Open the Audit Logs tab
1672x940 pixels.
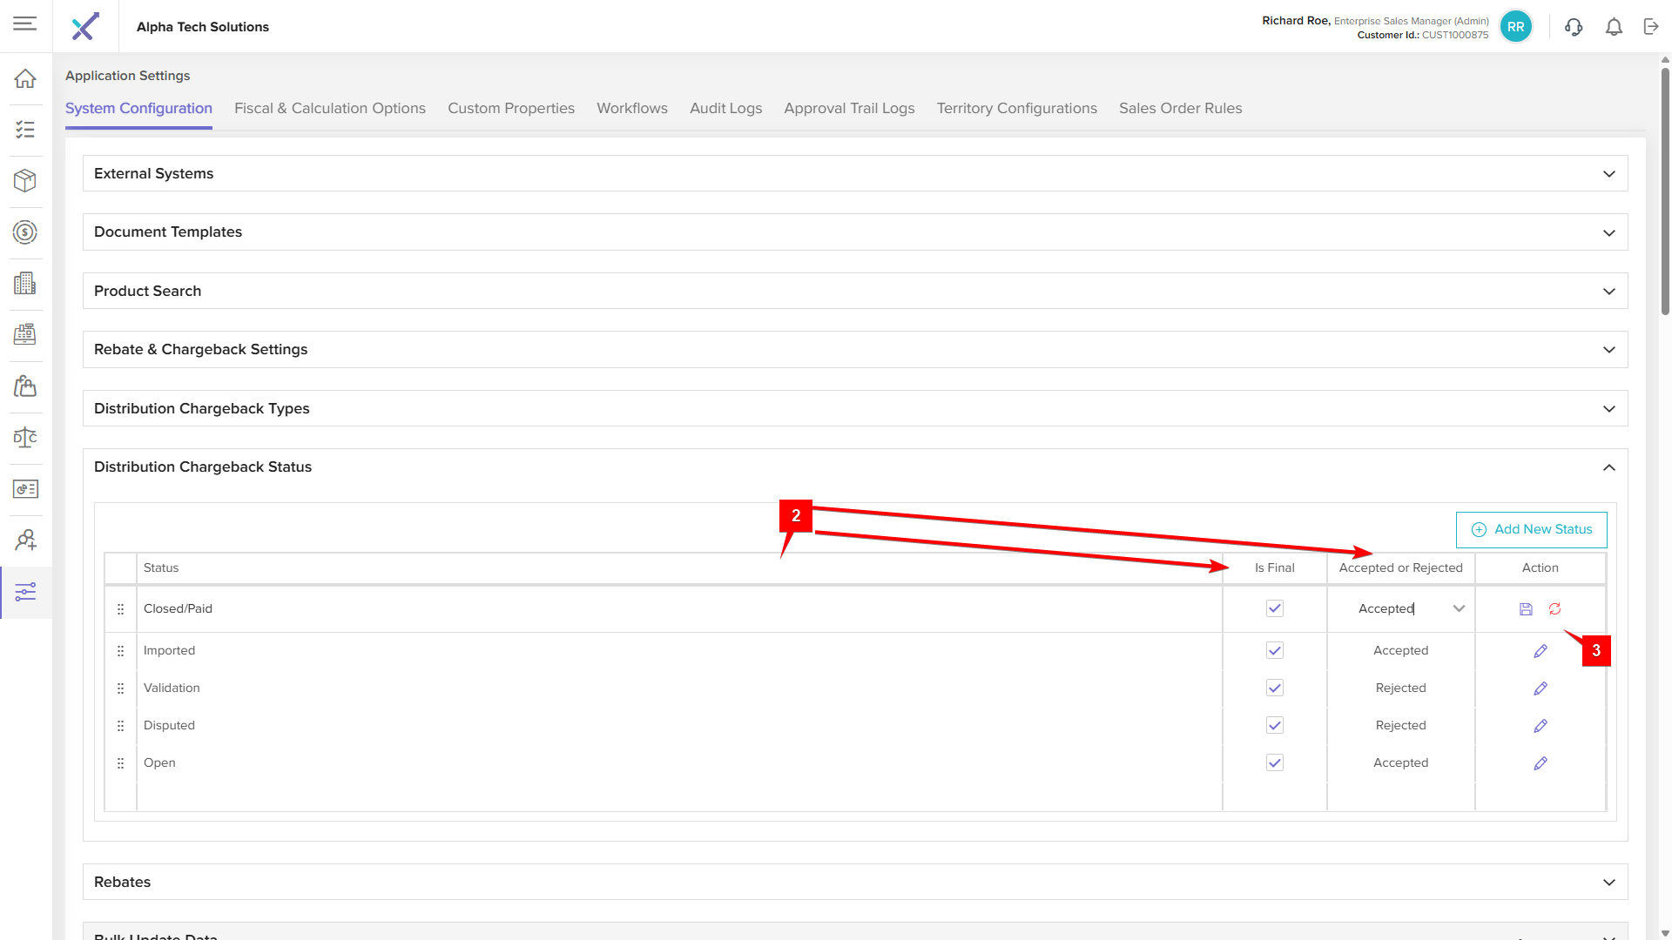click(725, 108)
